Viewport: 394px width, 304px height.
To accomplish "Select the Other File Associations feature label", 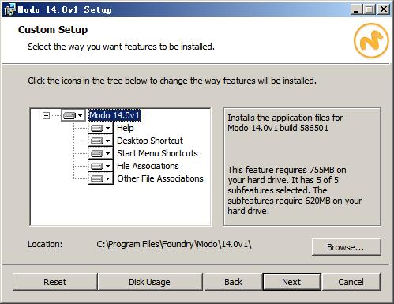I will pos(160,178).
